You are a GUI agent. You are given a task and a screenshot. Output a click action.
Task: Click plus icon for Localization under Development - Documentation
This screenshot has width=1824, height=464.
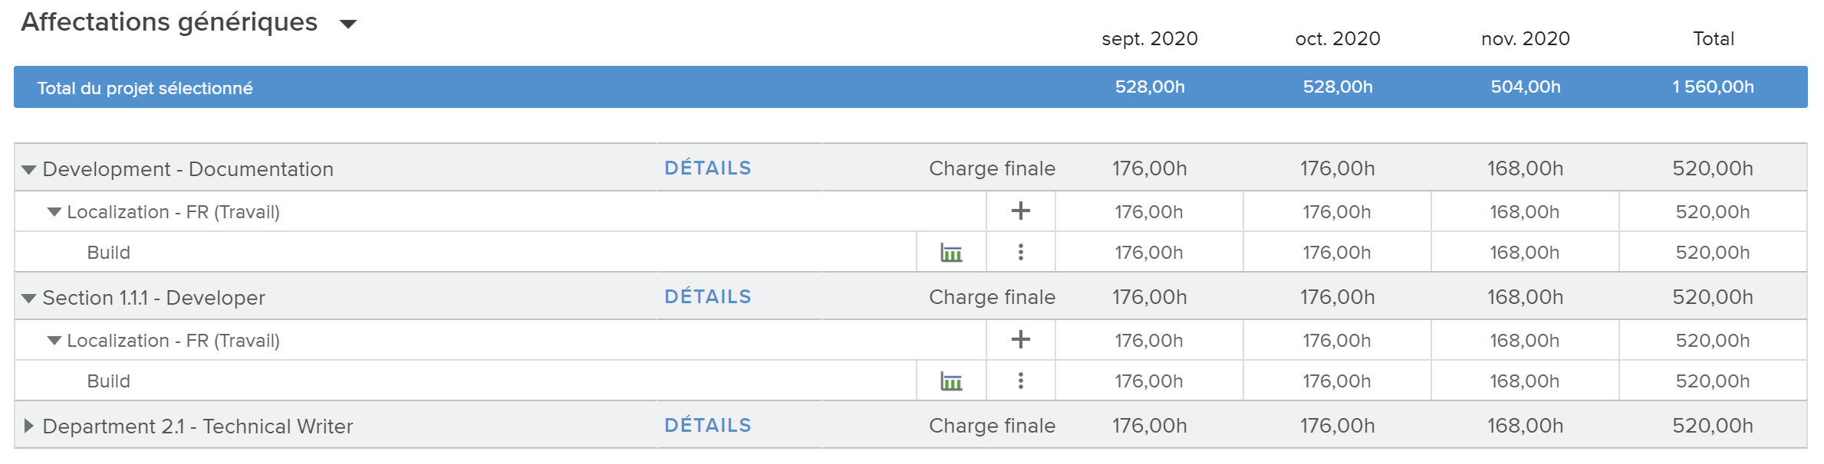click(x=1021, y=211)
